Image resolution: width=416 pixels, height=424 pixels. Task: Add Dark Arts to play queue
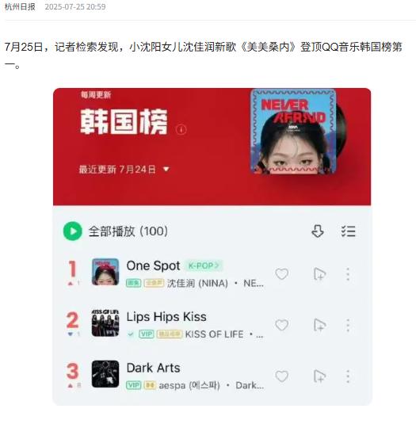(320, 376)
